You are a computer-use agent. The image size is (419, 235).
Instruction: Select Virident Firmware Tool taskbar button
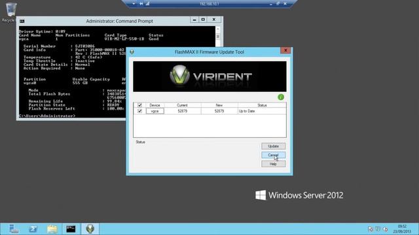point(90,228)
